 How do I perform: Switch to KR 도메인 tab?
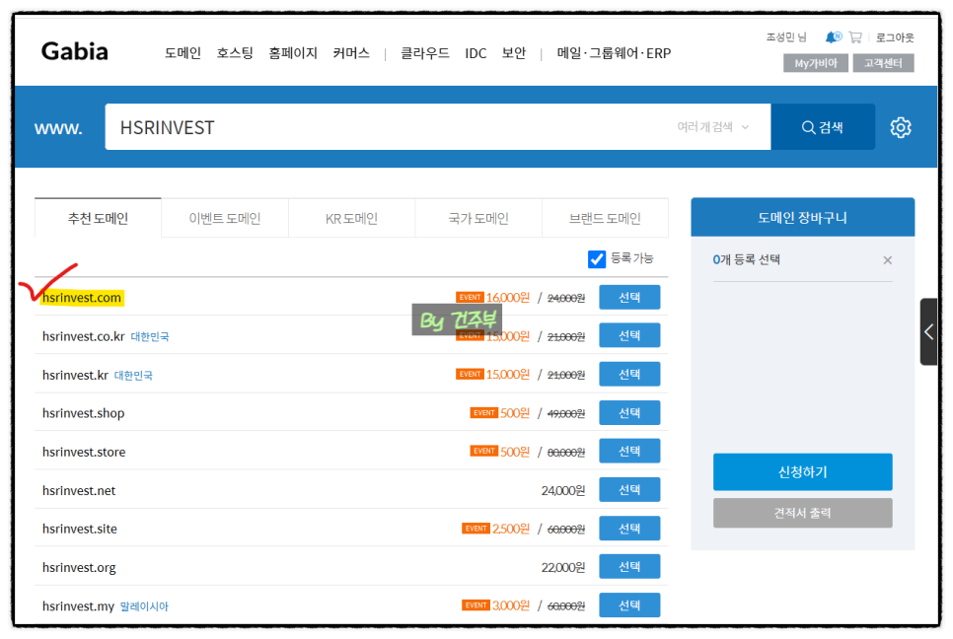tap(351, 218)
